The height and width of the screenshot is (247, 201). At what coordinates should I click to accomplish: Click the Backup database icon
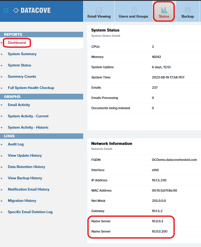coord(188,10)
